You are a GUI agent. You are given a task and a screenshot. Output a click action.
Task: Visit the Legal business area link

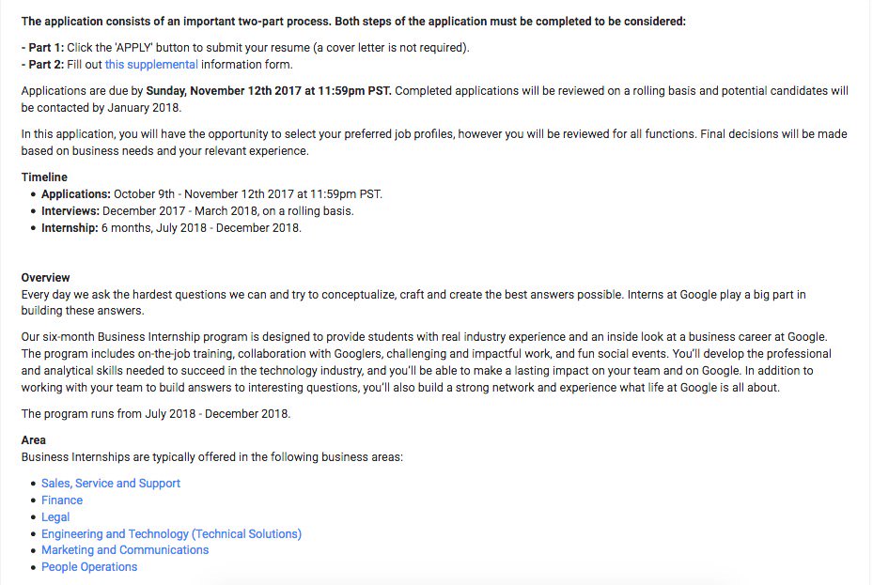pyautogui.click(x=55, y=516)
